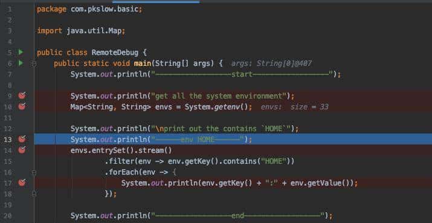Click the string "get all the system environment"
This screenshot has width=432, height=223.
pyautogui.click(x=219, y=96)
